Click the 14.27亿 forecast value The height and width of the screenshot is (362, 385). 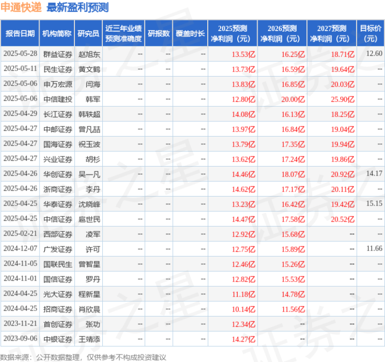click(244, 340)
